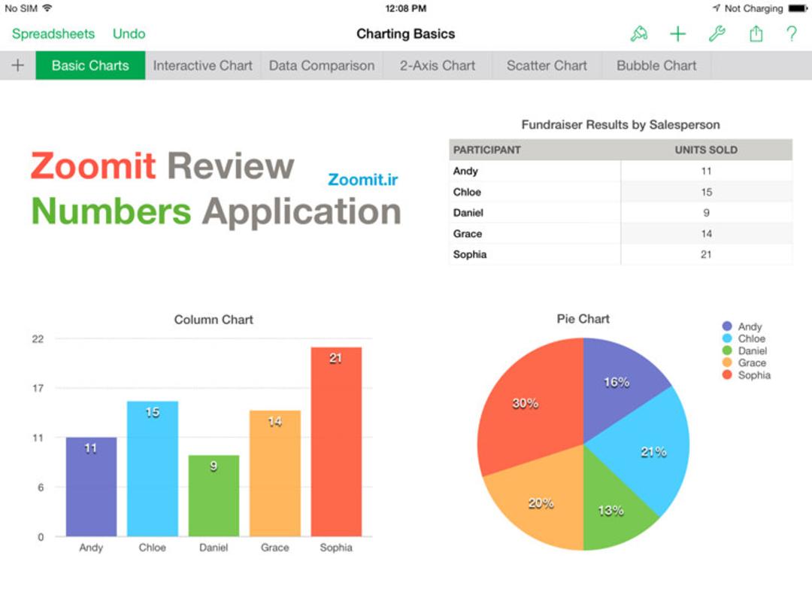Viewport: 812px width, 610px height.
Task: Open the Format paintbrush icon
Action: point(638,34)
